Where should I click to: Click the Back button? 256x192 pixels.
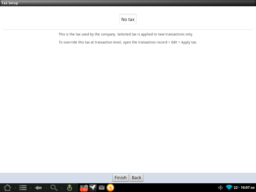click(x=136, y=177)
